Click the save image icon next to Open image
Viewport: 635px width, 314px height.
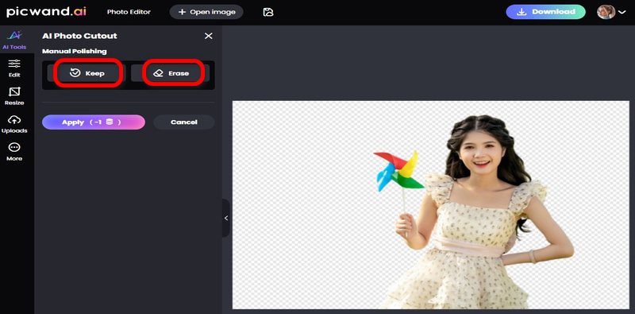(268, 12)
